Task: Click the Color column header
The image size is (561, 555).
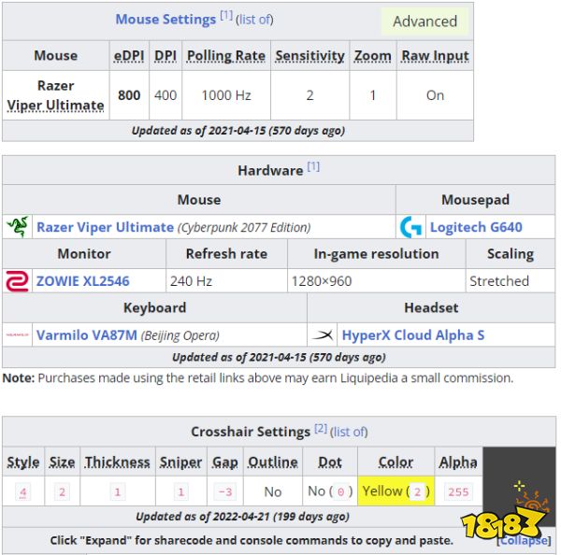Action: pos(396,462)
